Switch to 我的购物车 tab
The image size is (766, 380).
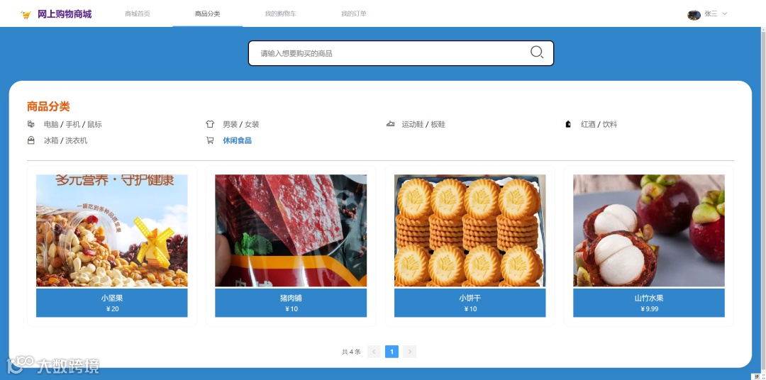click(280, 13)
